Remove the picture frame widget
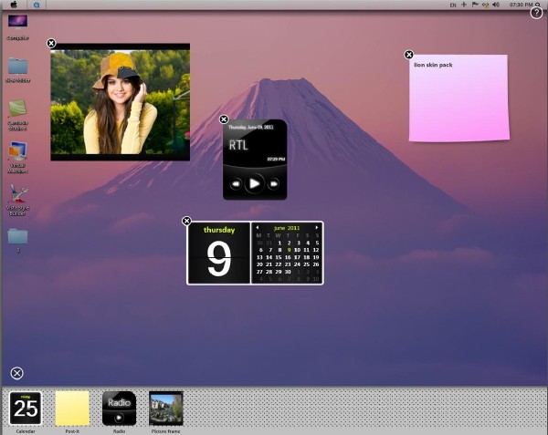Screen dimensions: 548x435 (x=51, y=43)
